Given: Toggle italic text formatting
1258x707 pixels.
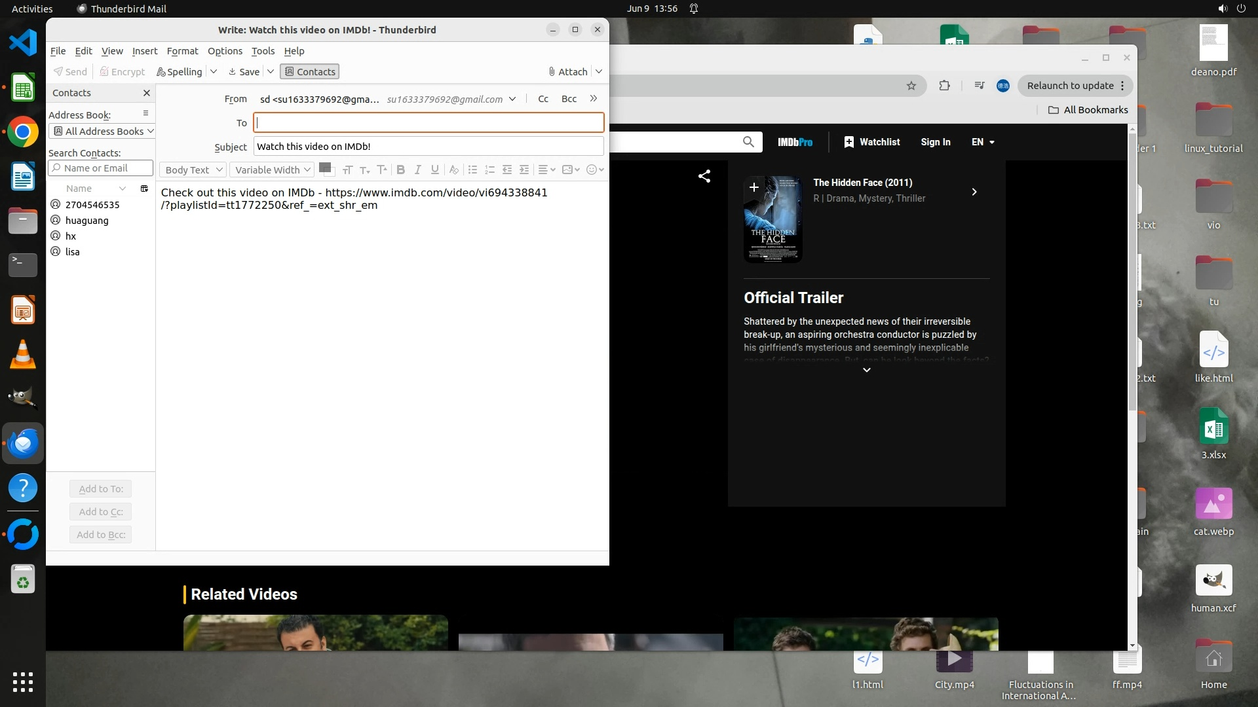Looking at the screenshot, I should 417,170.
